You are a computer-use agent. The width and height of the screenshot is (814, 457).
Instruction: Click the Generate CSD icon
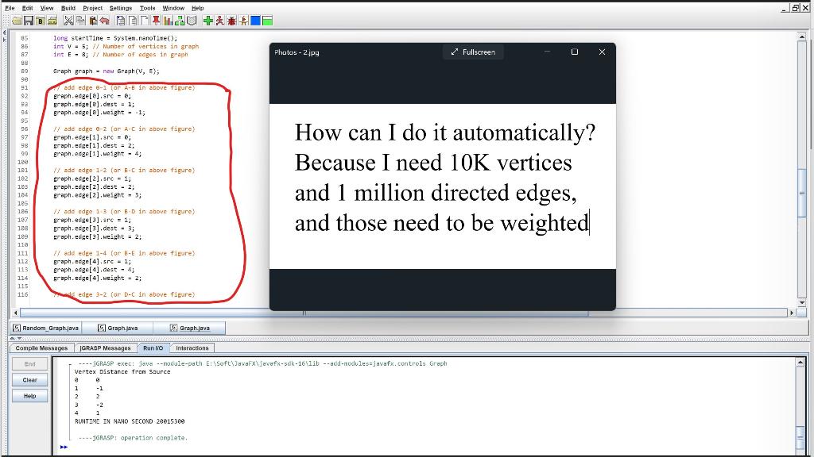coord(121,21)
